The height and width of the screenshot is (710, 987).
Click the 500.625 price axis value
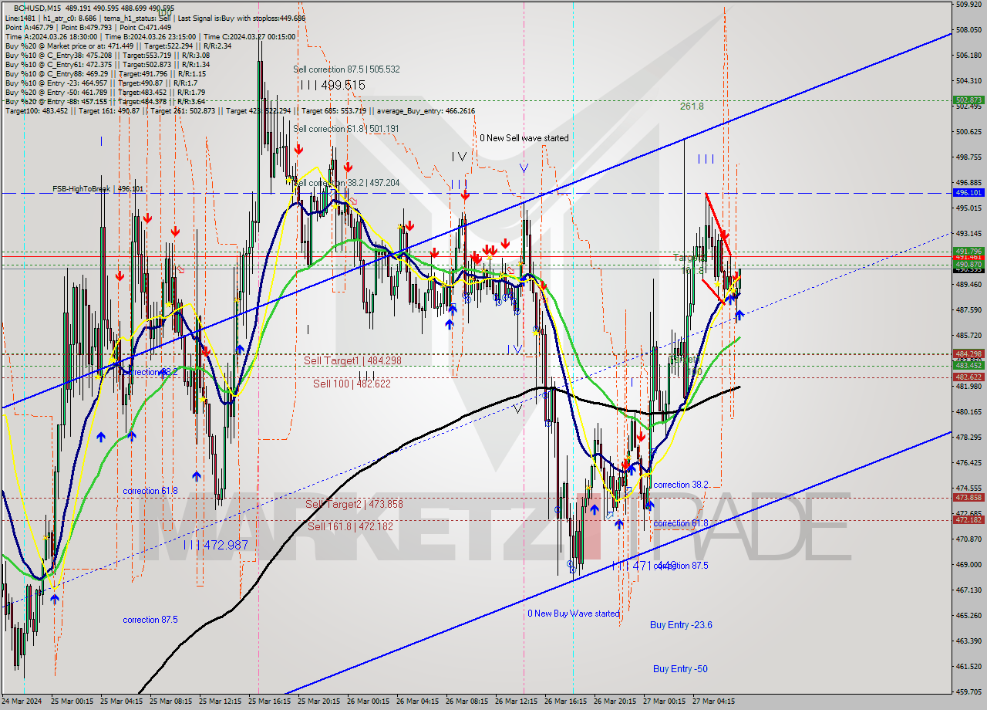[968, 132]
